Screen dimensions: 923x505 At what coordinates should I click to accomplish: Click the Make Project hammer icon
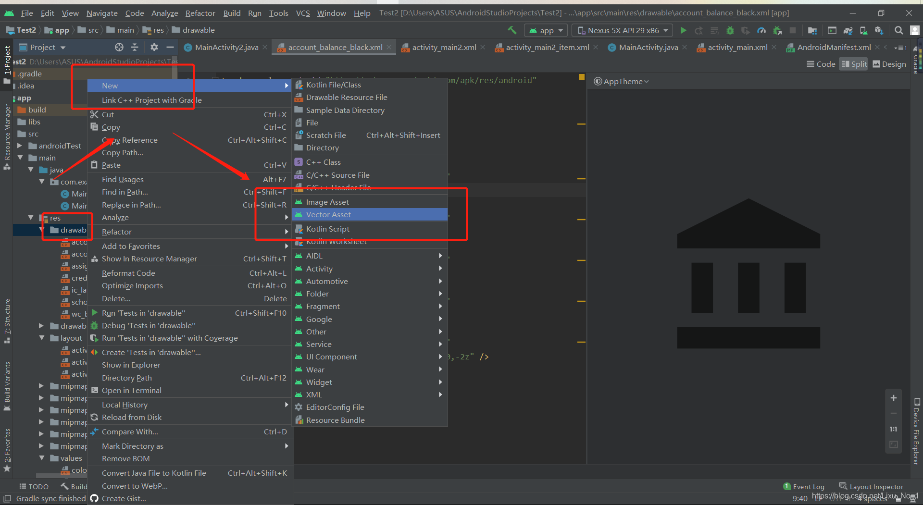coord(512,30)
